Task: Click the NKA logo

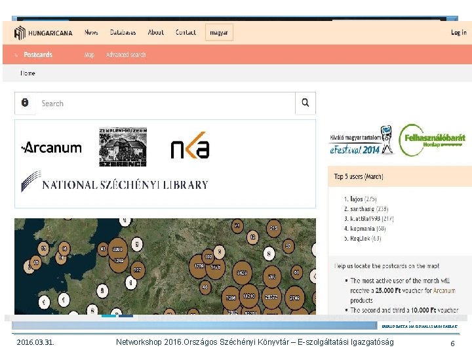Action: tap(190, 146)
